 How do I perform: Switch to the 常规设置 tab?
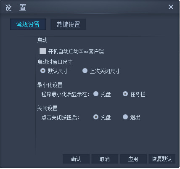pos(28,24)
